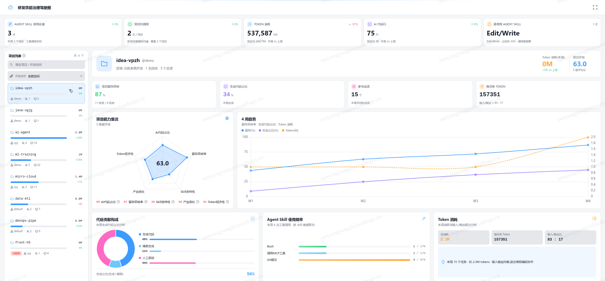The width and height of the screenshot is (605, 281).
Task: Click the dashboard gauge icon beside 研发效能治理驾驶舱
Action: pyautogui.click(x=11, y=7)
